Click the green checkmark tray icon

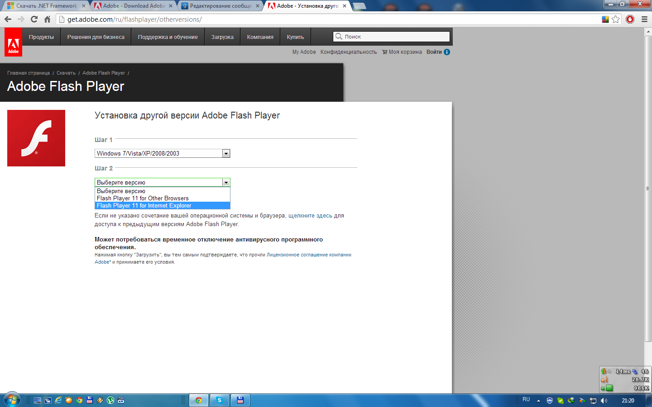point(561,401)
